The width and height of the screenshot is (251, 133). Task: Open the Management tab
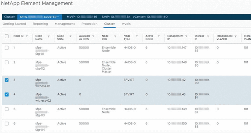click(65, 24)
